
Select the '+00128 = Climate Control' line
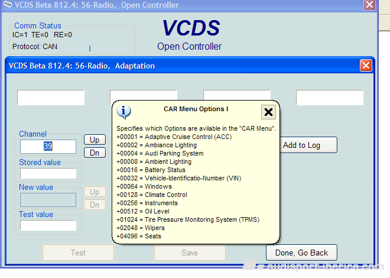(x=152, y=195)
